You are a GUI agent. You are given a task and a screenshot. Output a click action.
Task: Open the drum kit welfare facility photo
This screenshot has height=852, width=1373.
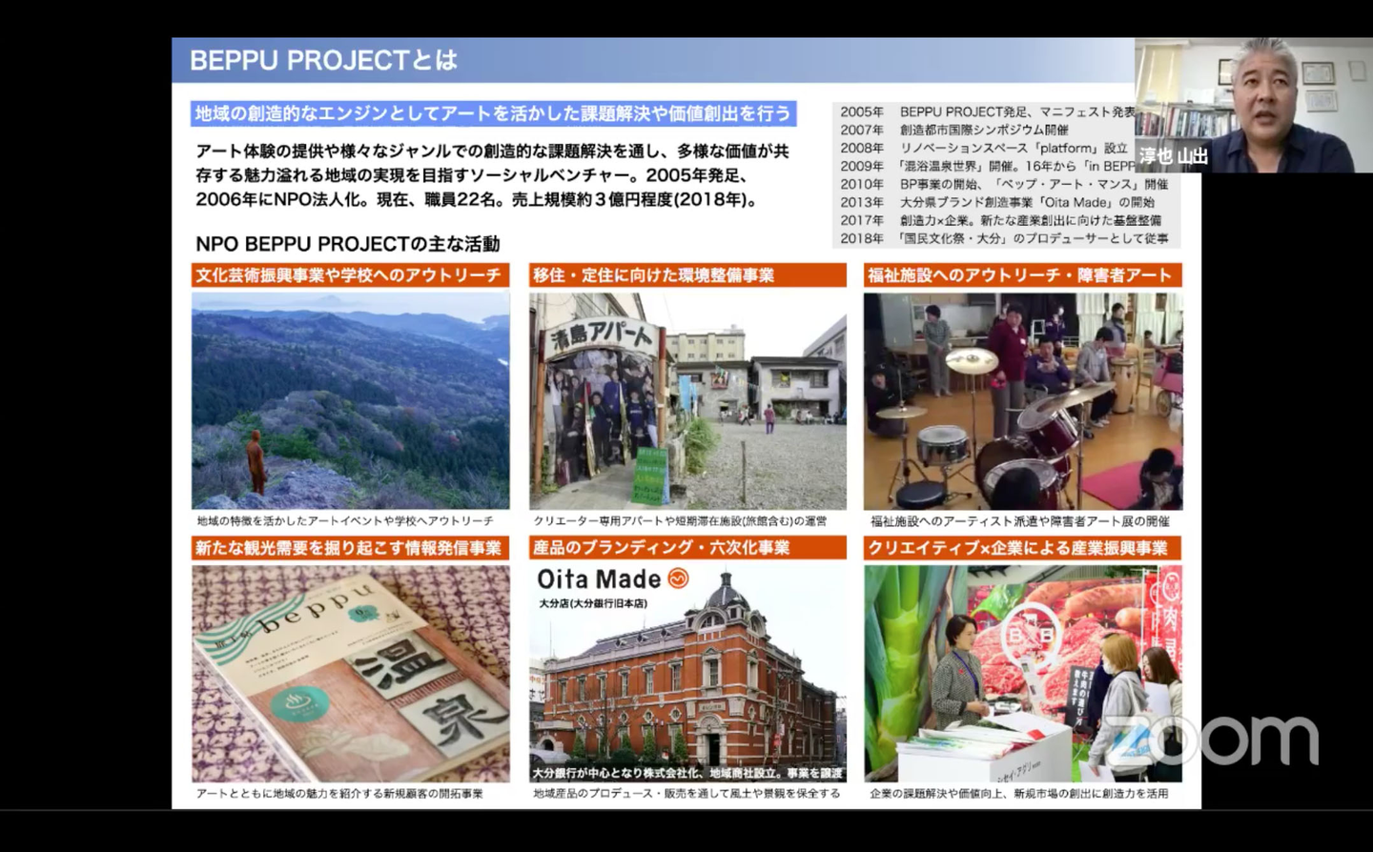click(x=1023, y=400)
